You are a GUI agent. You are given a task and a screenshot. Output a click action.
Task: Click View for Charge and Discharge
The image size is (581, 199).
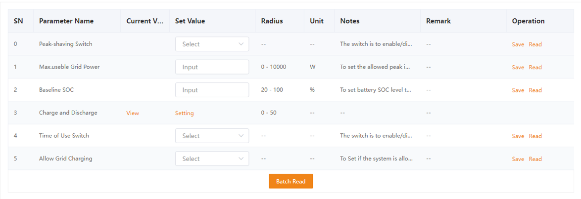coord(133,113)
